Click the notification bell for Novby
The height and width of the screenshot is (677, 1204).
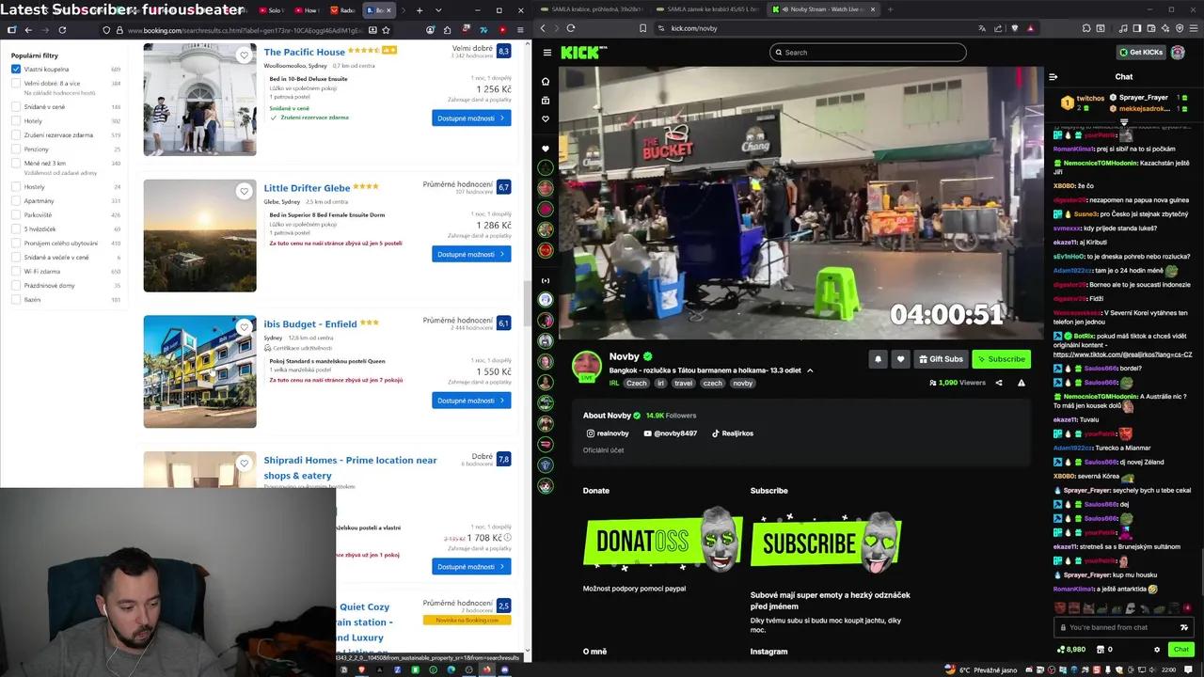878,359
